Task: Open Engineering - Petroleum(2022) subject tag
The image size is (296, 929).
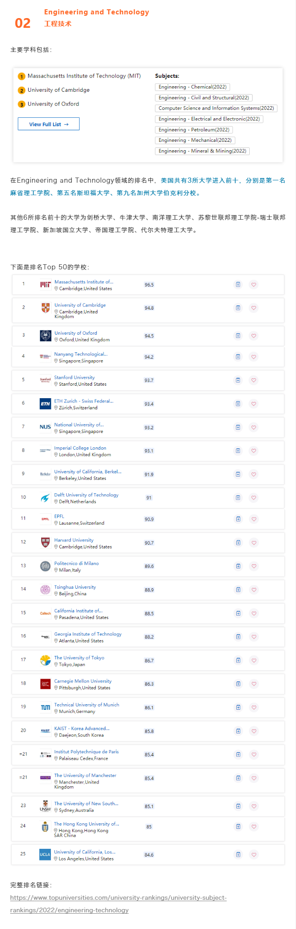Action: [194, 130]
